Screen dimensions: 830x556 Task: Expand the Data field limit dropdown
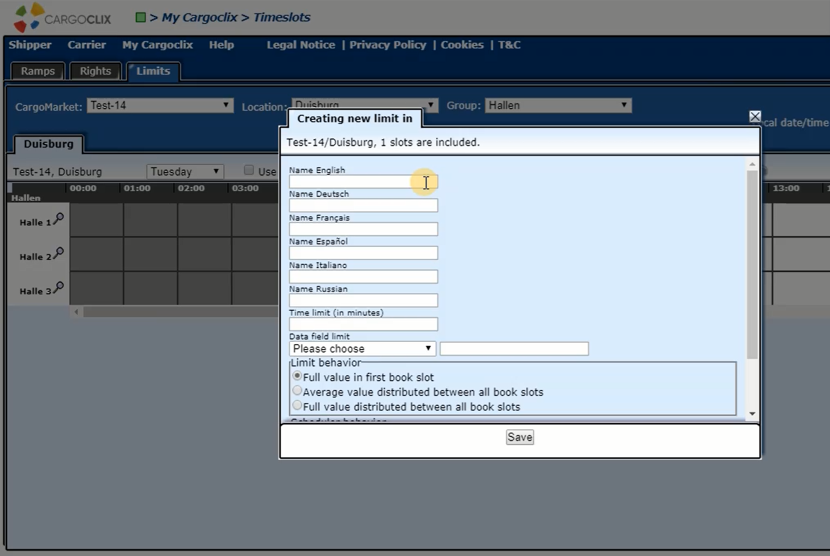click(x=362, y=348)
